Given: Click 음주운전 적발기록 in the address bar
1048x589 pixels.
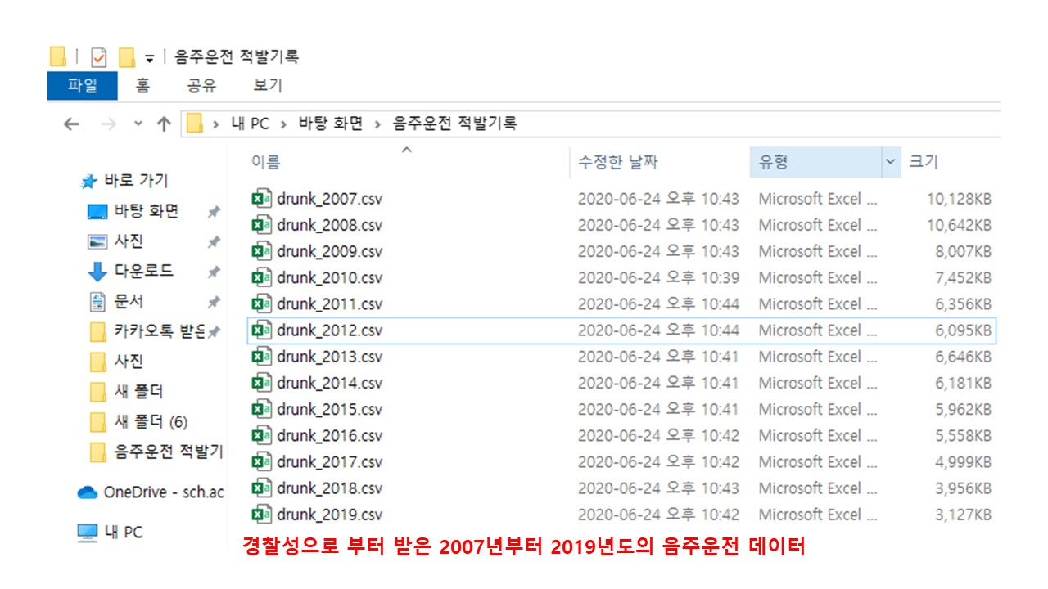Looking at the screenshot, I should (455, 124).
